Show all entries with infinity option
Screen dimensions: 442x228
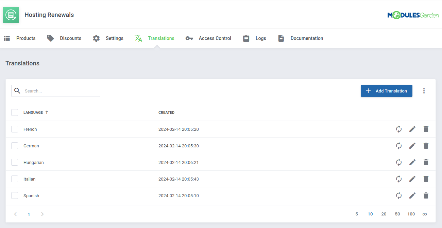[x=425, y=214]
